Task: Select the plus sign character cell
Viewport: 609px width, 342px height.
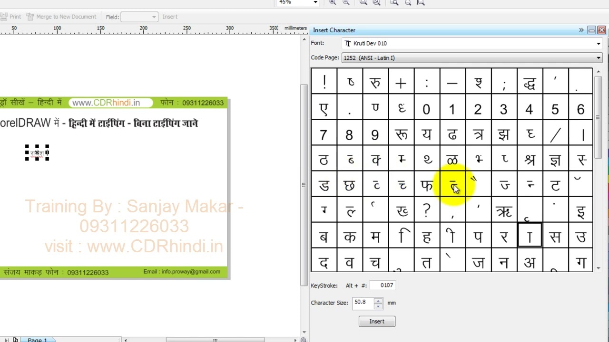Action: tap(401, 82)
